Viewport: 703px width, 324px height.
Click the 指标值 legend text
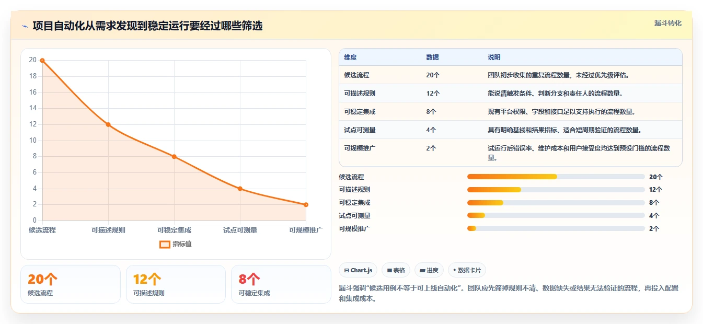[182, 244]
